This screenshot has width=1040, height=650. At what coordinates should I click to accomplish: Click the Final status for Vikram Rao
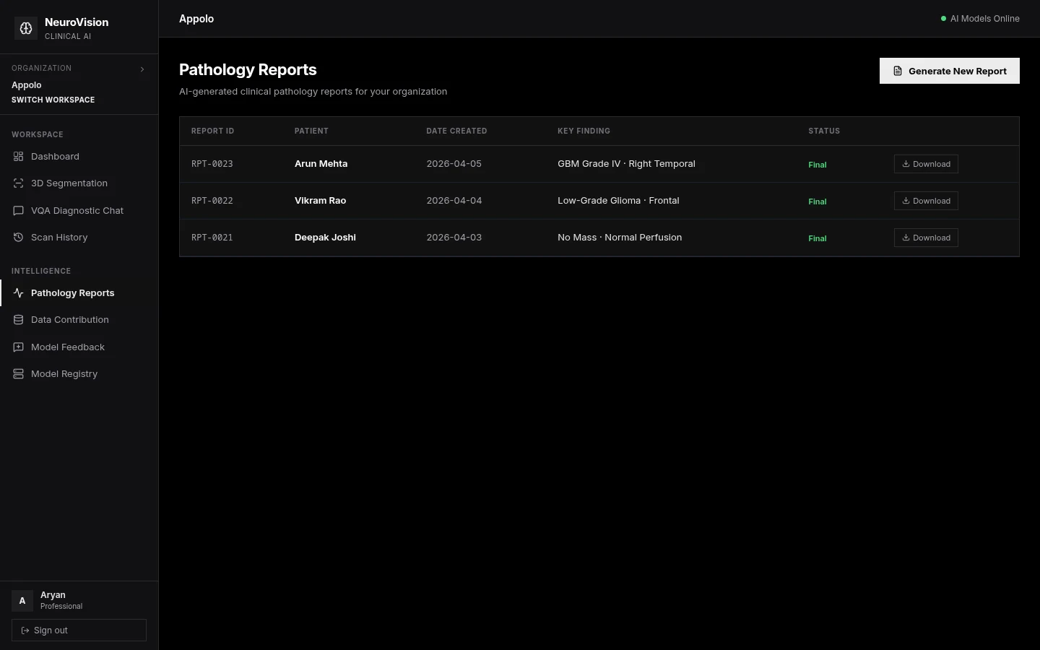(x=817, y=201)
